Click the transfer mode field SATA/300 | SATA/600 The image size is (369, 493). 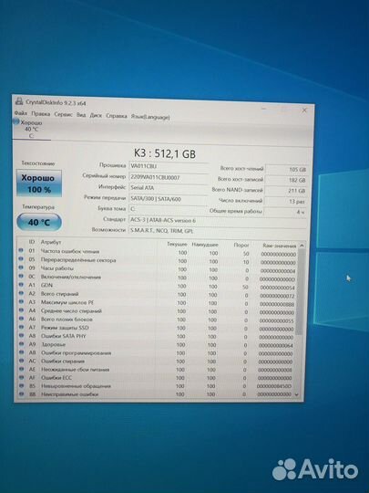coord(169,199)
